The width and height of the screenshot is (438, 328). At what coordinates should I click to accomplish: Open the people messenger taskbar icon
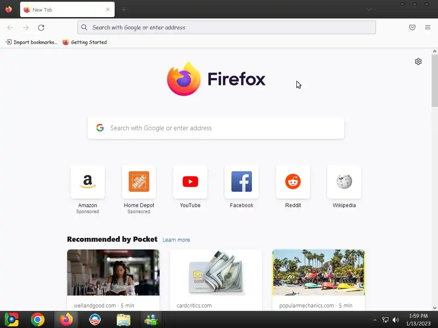coord(151,320)
